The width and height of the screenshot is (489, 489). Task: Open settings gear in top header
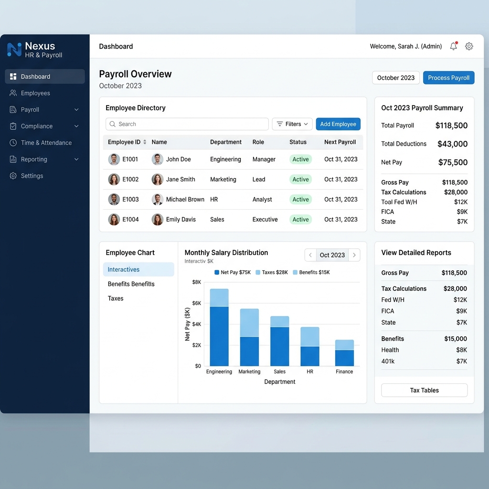(469, 46)
